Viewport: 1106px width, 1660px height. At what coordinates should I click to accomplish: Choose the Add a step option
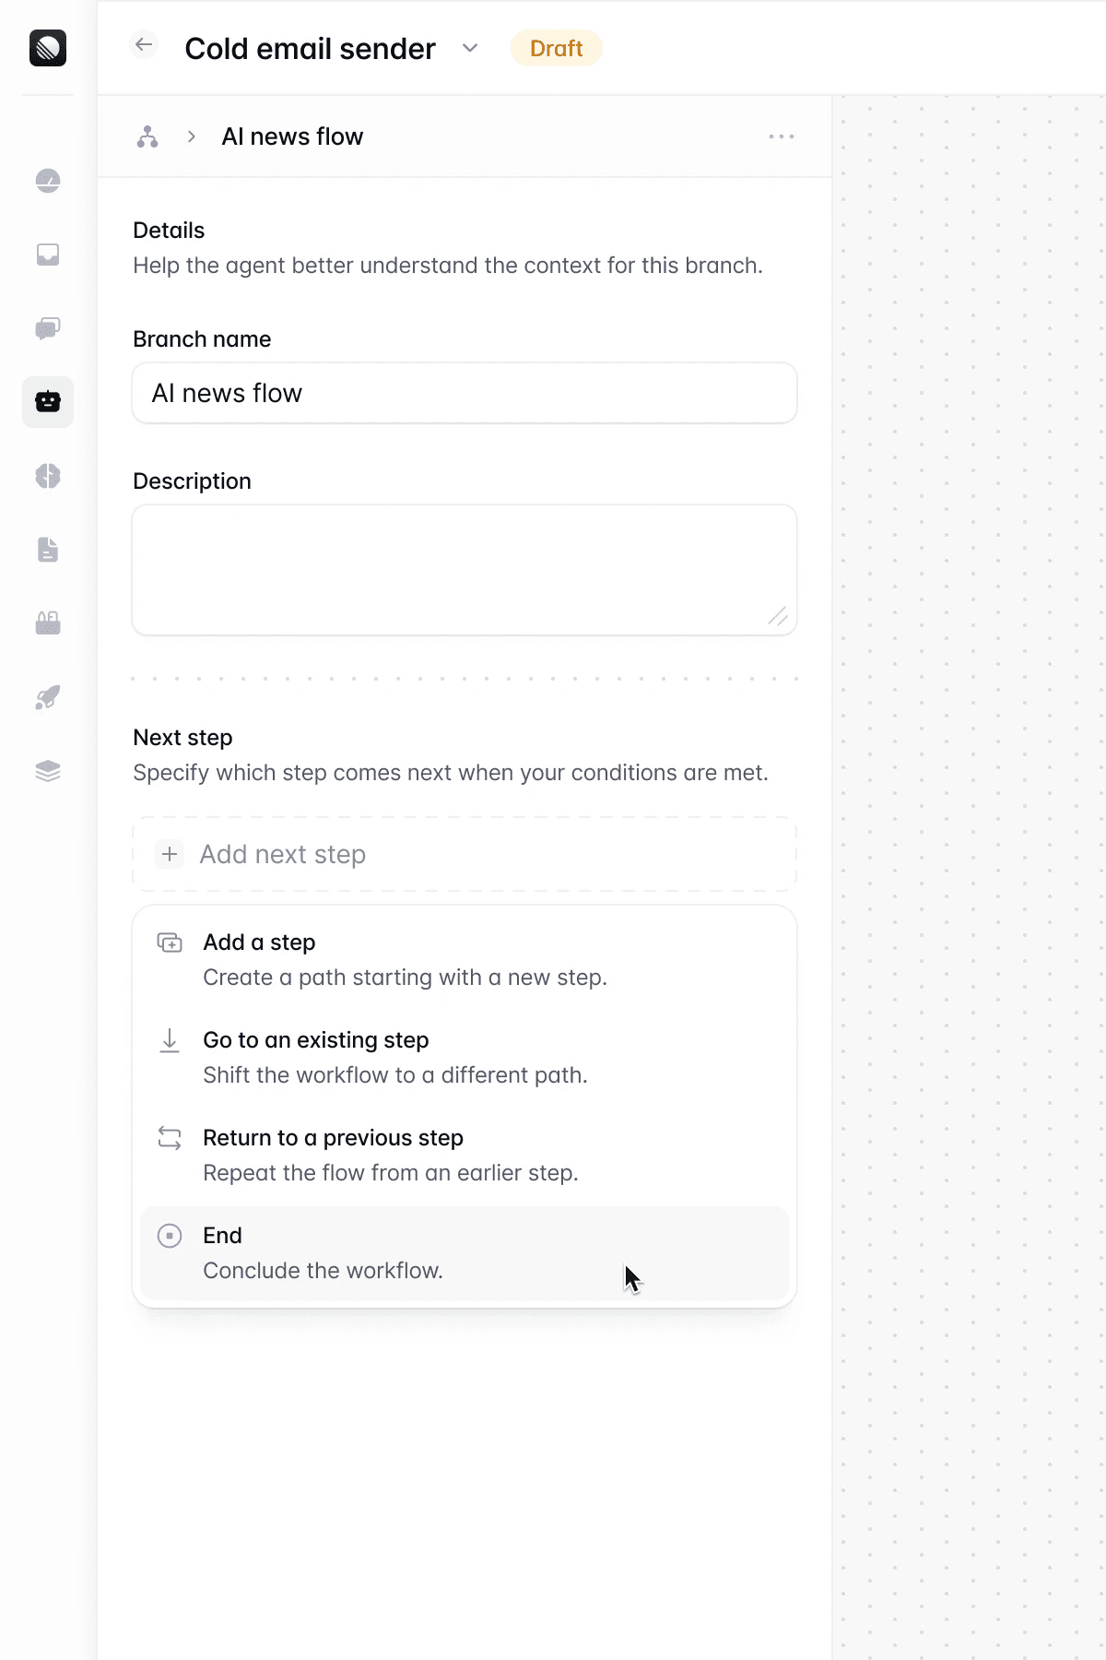pyautogui.click(x=465, y=960)
